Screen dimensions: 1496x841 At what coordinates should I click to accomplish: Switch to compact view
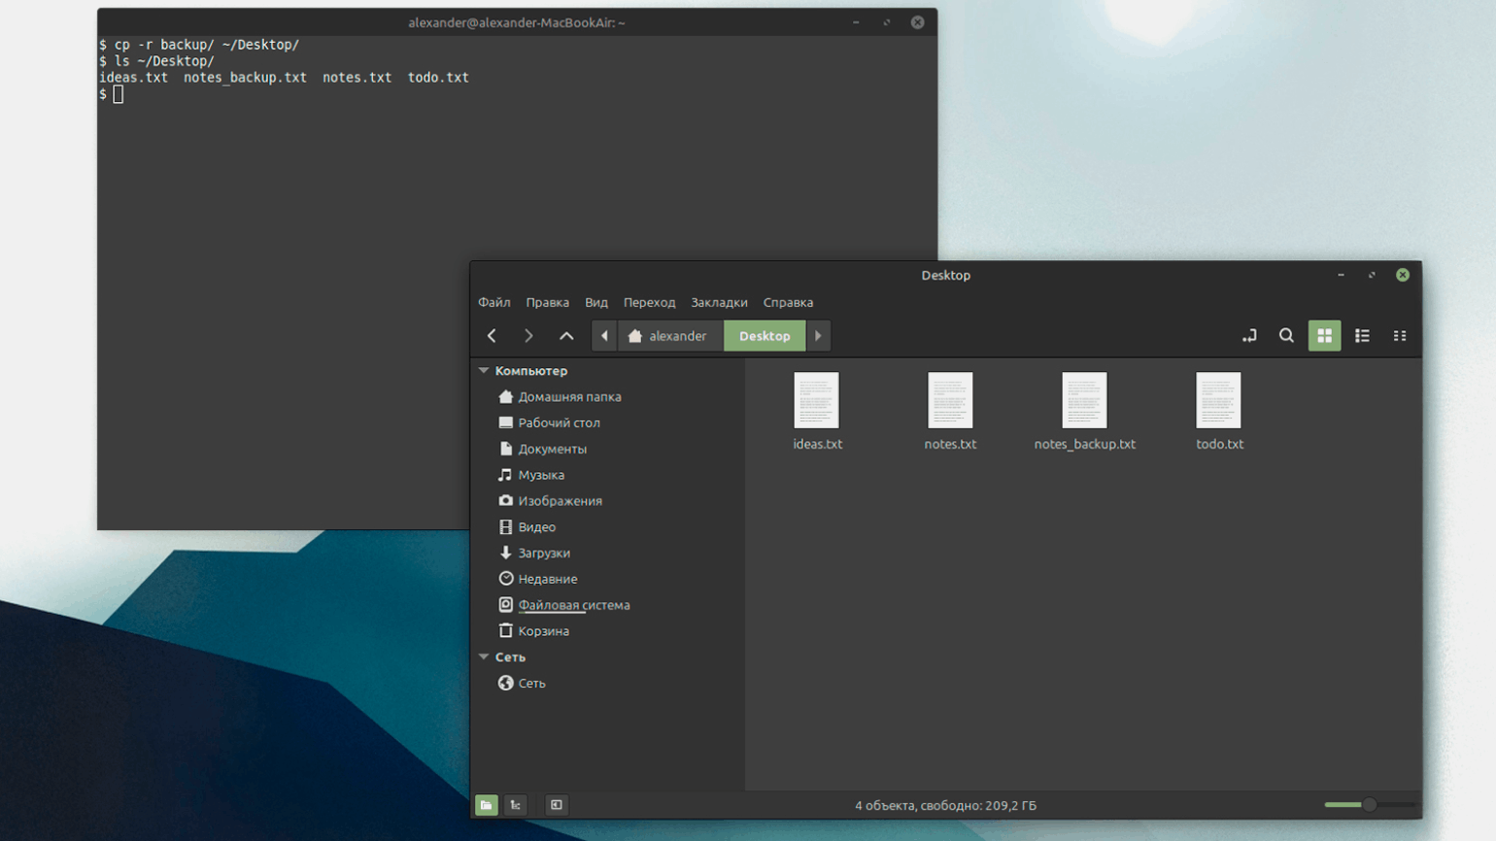pyautogui.click(x=1400, y=336)
